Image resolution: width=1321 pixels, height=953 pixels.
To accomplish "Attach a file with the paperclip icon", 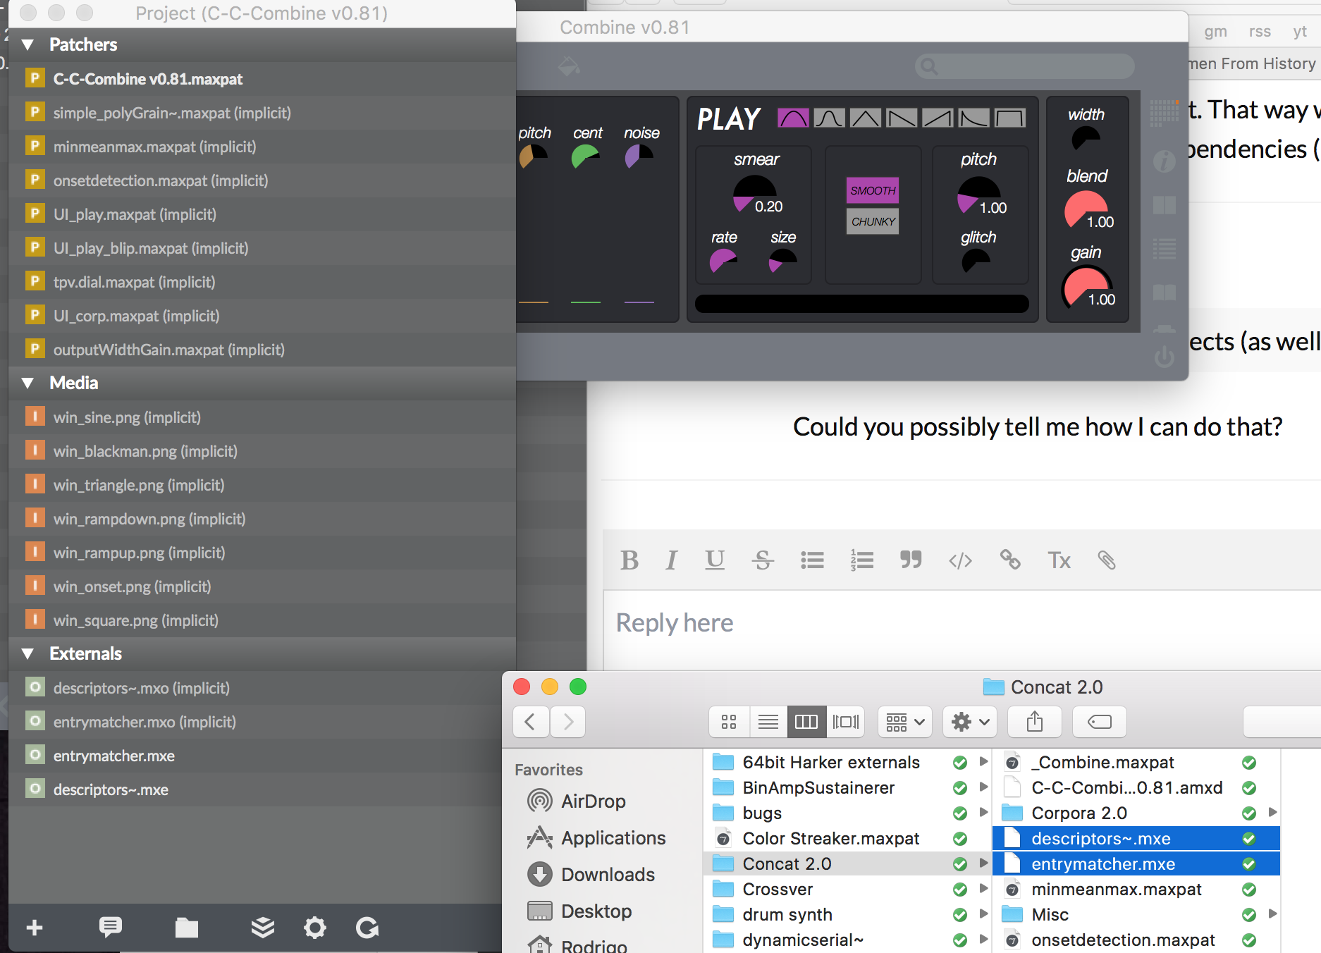I will point(1107,560).
